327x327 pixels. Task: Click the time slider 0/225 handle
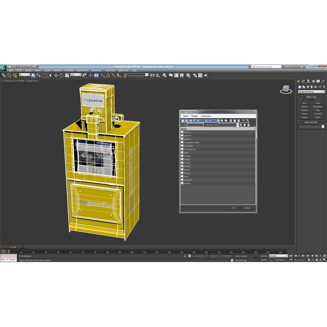[13, 247]
